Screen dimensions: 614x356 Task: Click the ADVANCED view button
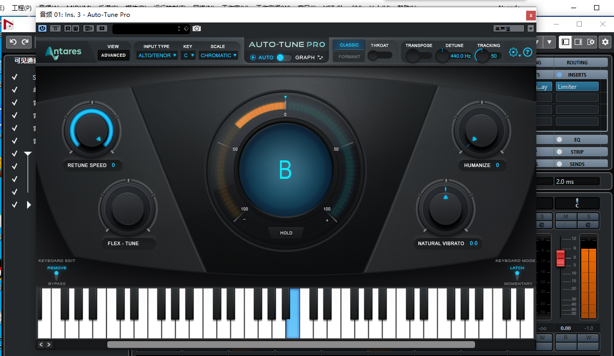tap(113, 55)
